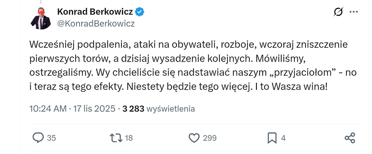Open the share icon menu

click(350, 138)
